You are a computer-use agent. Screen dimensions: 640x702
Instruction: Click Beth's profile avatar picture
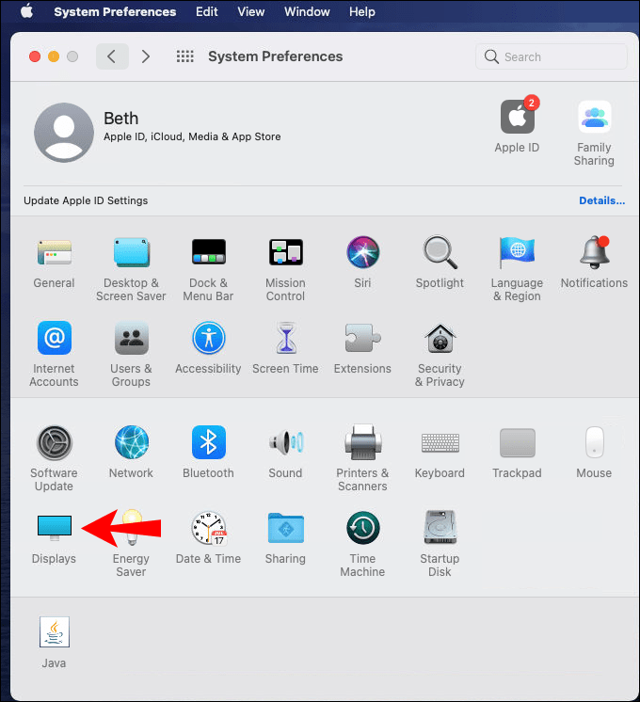pos(64,133)
